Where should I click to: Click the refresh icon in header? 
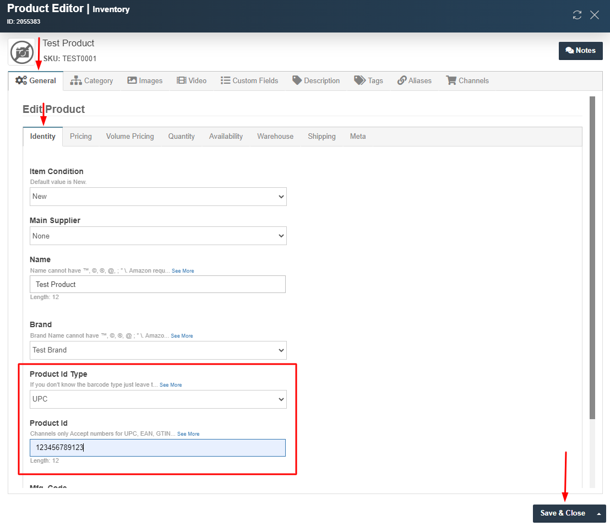pyautogui.click(x=577, y=15)
